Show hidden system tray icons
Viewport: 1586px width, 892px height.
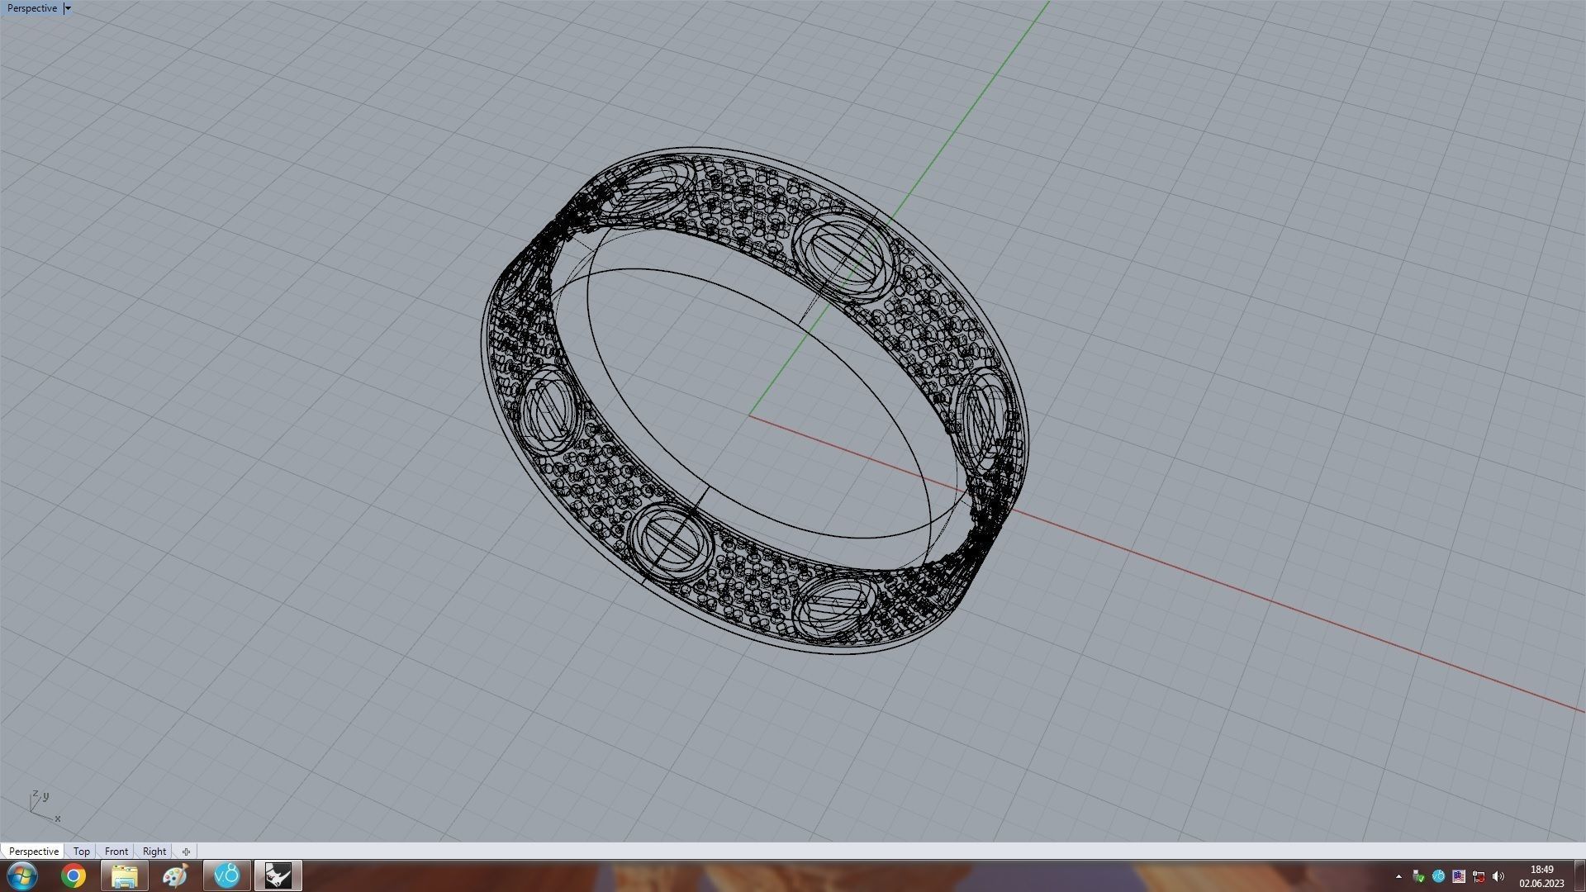pos(1398,876)
